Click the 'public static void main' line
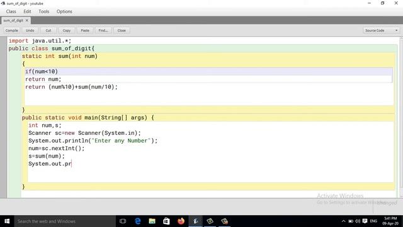Viewport: 403px width, 227px height. click(88, 118)
